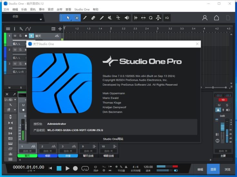Return to zero with rewind button

pos(50,168)
